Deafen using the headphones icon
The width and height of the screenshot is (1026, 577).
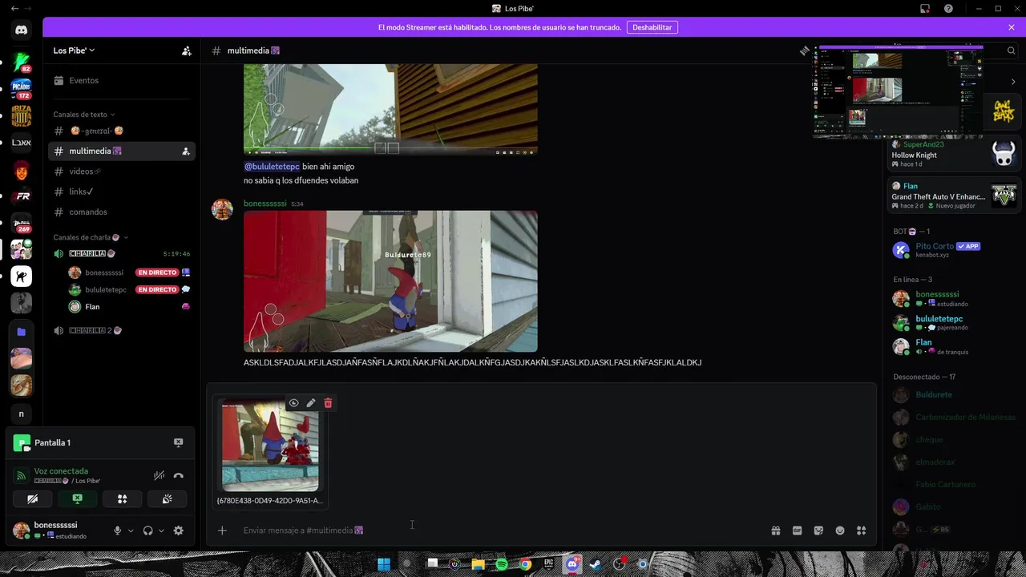[x=147, y=531]
